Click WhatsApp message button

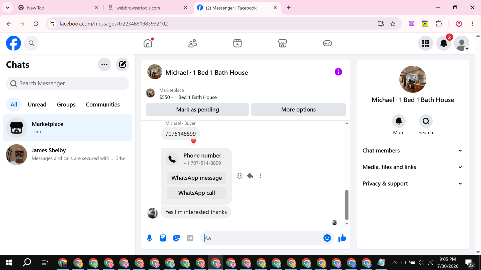(x=196, y=178)
